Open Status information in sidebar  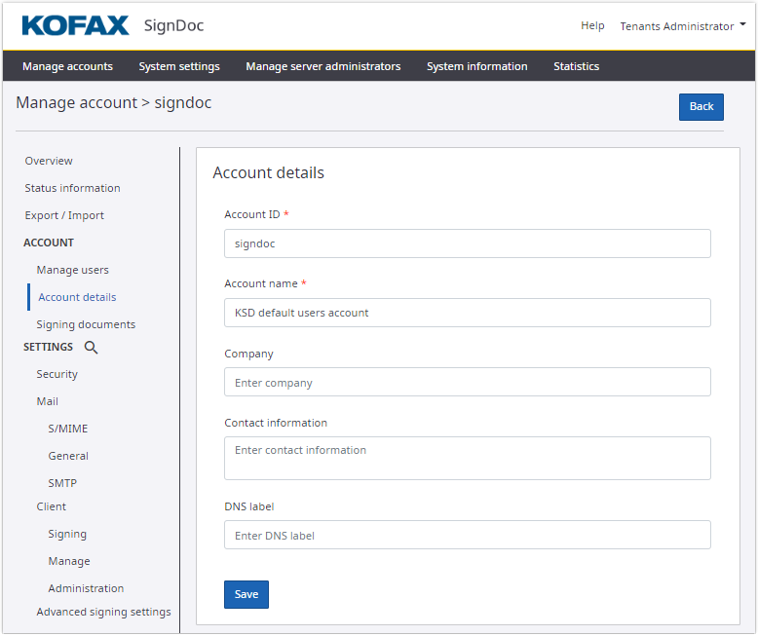[x=73, y=188]
